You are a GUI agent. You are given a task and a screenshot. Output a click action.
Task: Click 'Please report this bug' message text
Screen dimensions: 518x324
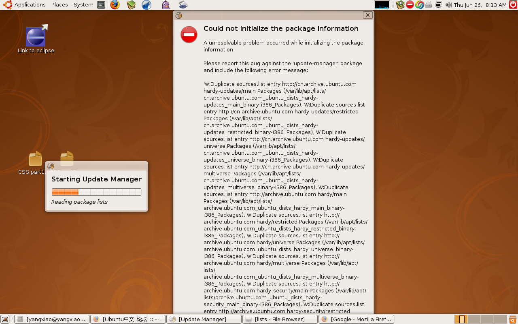coord(283,67)
